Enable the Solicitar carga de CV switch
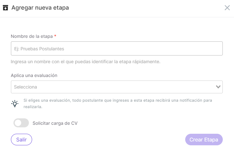Screen dimensions: 234x153 [x=21, y=123]
